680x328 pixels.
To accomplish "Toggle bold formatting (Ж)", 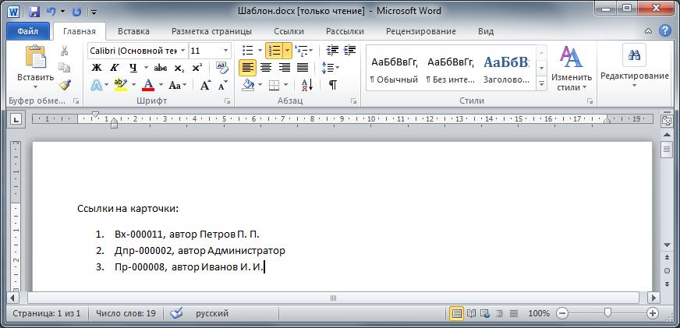I will tap(97, 68).
